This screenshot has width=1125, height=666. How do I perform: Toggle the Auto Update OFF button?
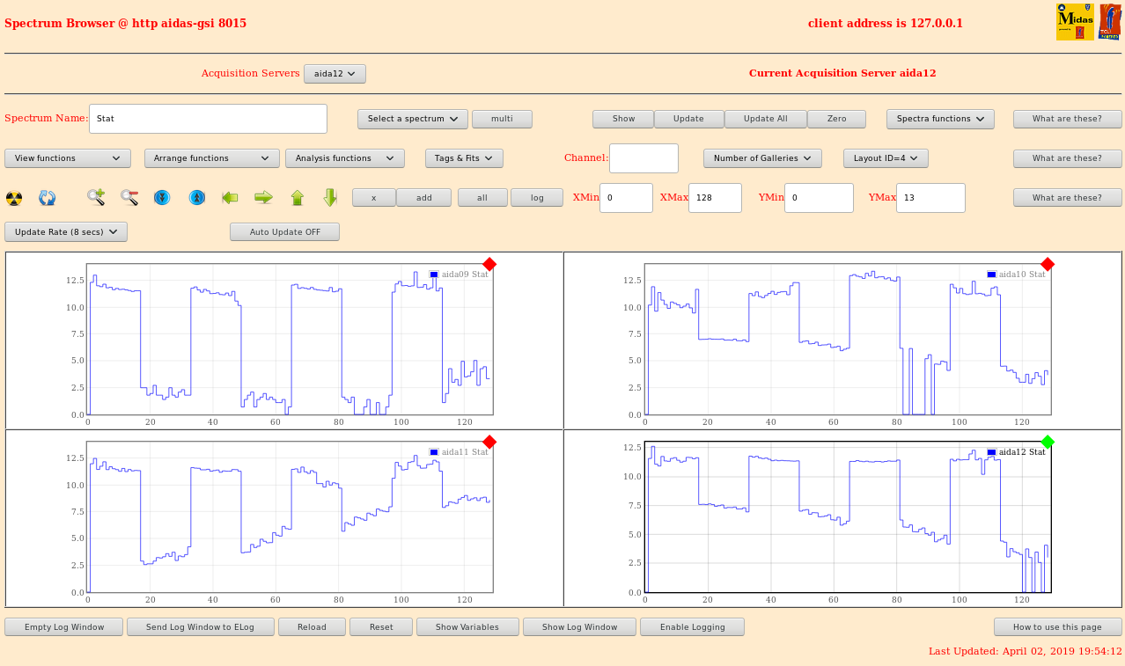pos(284,232)
